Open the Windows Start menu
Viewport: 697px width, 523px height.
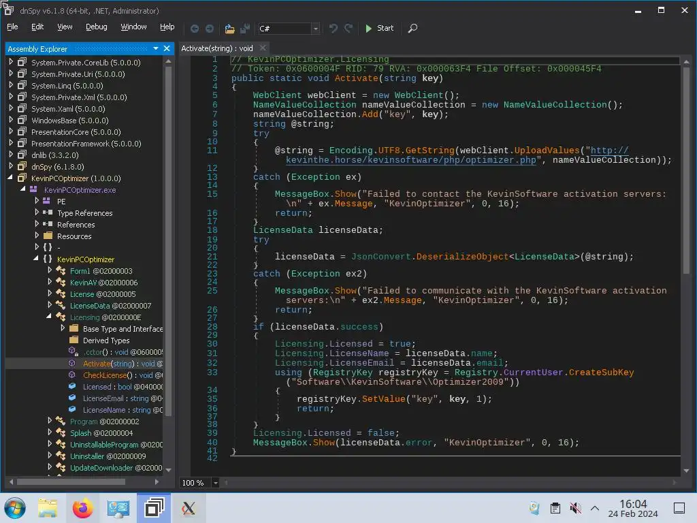(15, 508)
